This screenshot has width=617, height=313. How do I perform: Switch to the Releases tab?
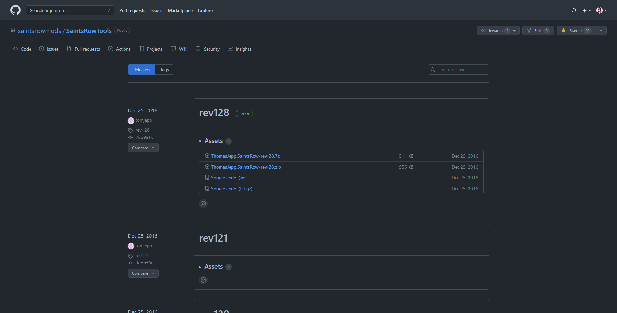[141, 69]
